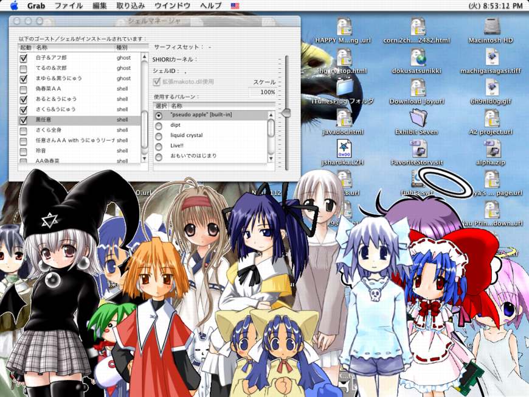Open the ファイル menu
529x397 pixels.
(x=69, y=5)
